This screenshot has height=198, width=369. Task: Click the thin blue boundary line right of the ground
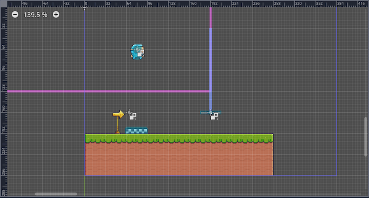tap(304, 175)
